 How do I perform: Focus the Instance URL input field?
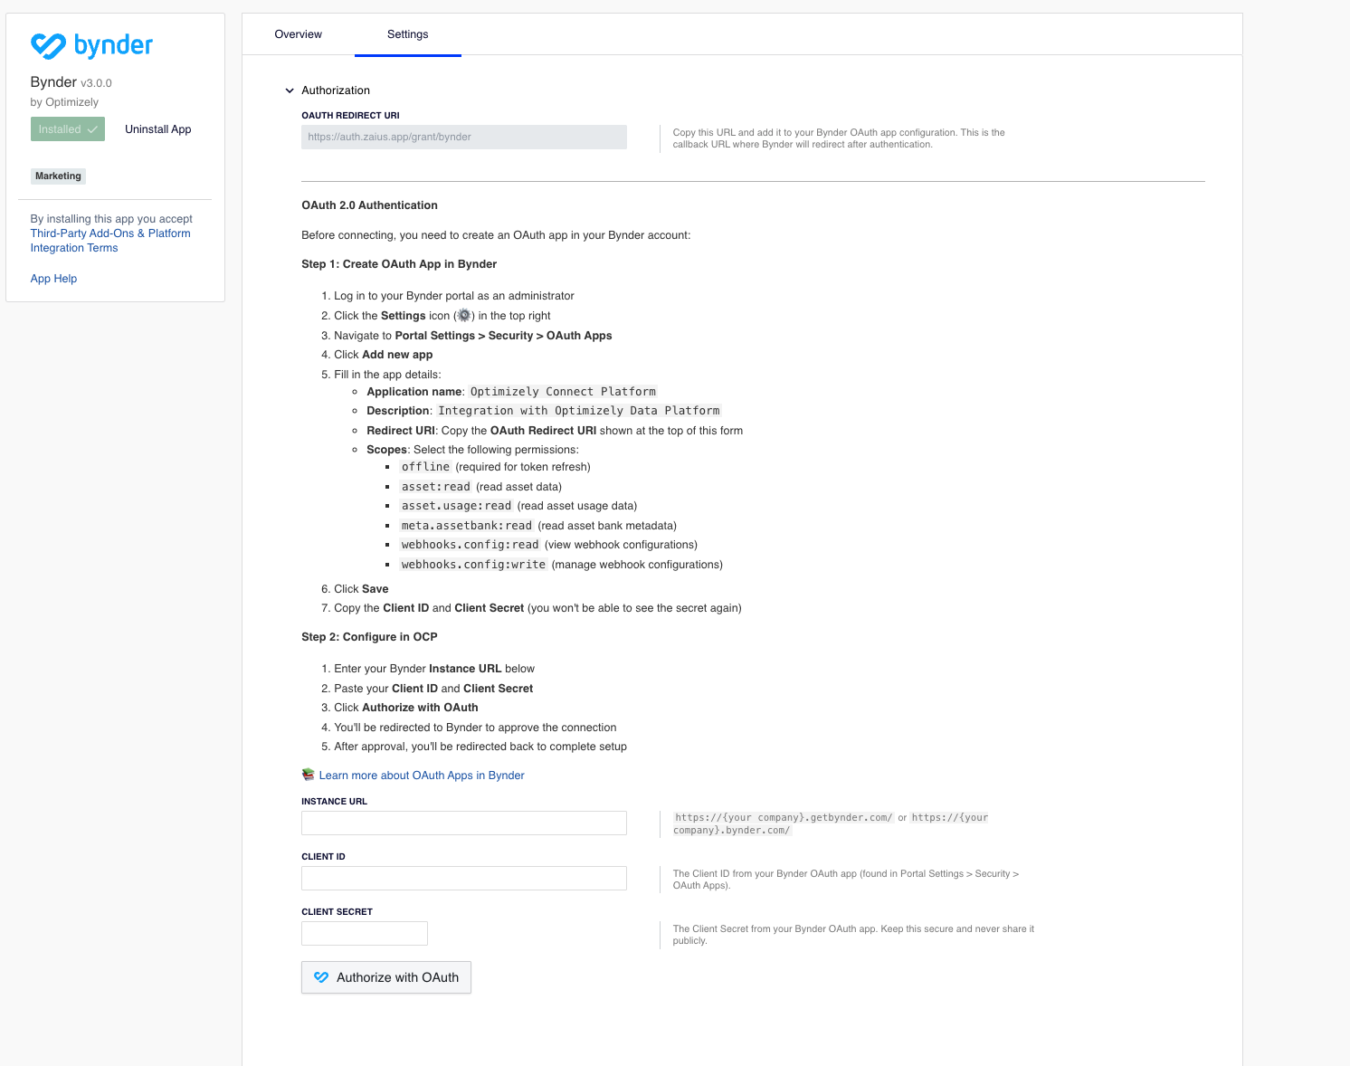[463, 823]
